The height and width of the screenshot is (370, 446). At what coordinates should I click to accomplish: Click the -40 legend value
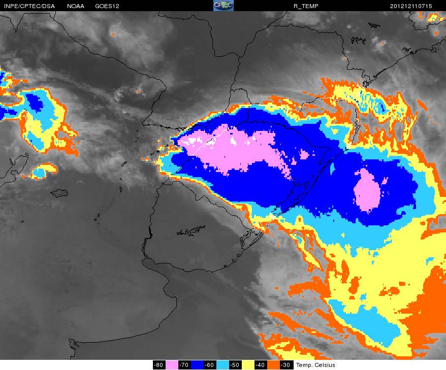click(x=261, y=365)
